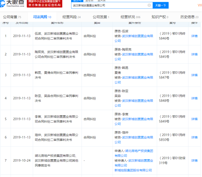Screen dimensions: 202x177
Task: Click case title 陈亚、吴淼合同纠纷
Action: (57, 98)
